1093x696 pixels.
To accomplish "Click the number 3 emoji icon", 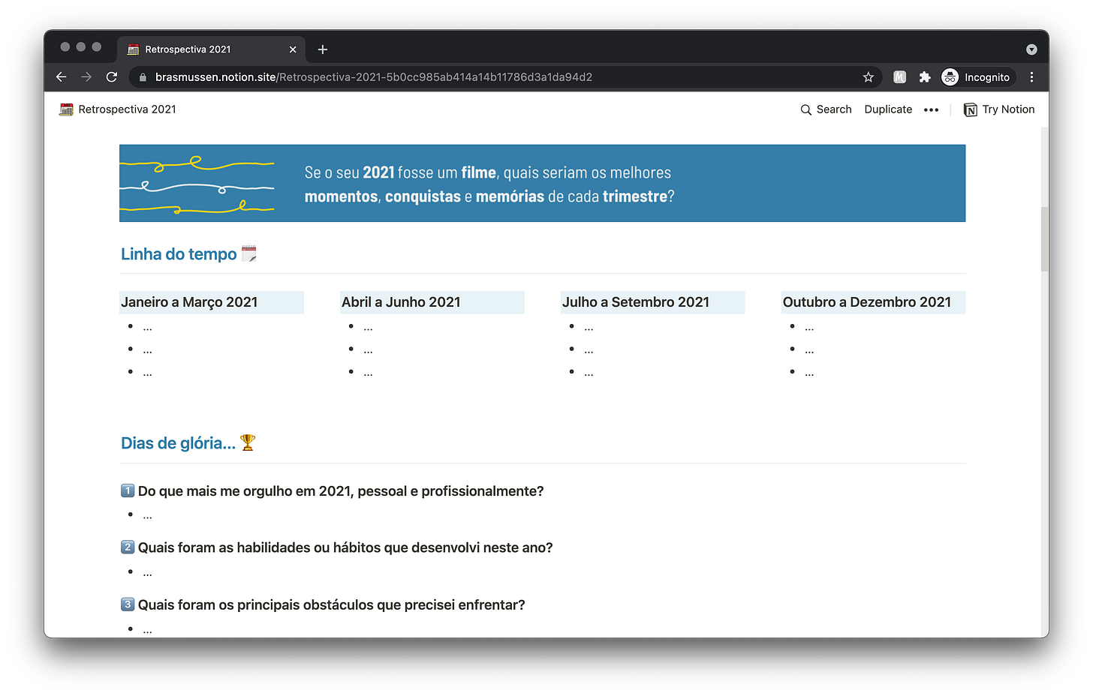I will (128, 604).
